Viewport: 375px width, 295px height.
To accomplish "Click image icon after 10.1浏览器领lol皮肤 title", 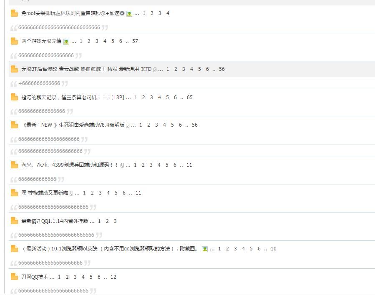I will click(205, 249).
